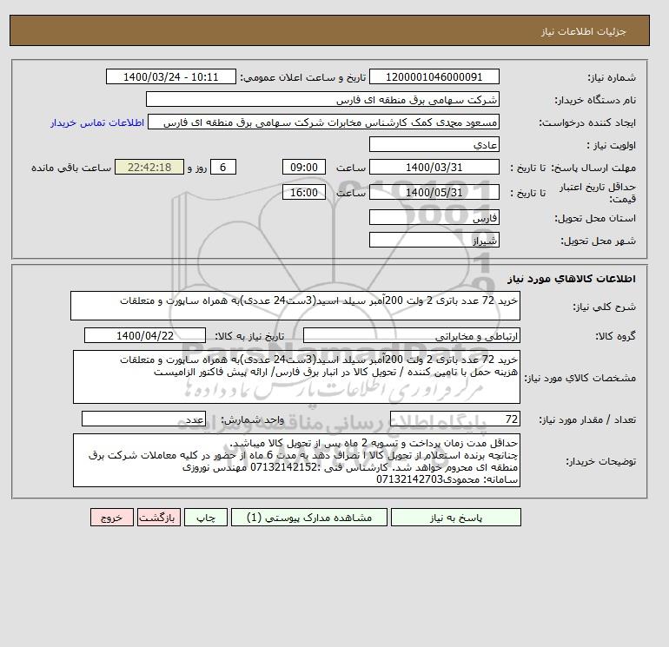Click the شرح کلی نیاز description box
Screen dimensions: 669x647
[x=295, y=306]
